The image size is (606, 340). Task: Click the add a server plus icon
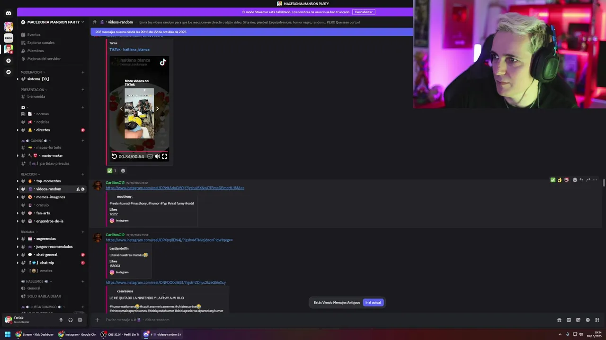coord(8,60)
